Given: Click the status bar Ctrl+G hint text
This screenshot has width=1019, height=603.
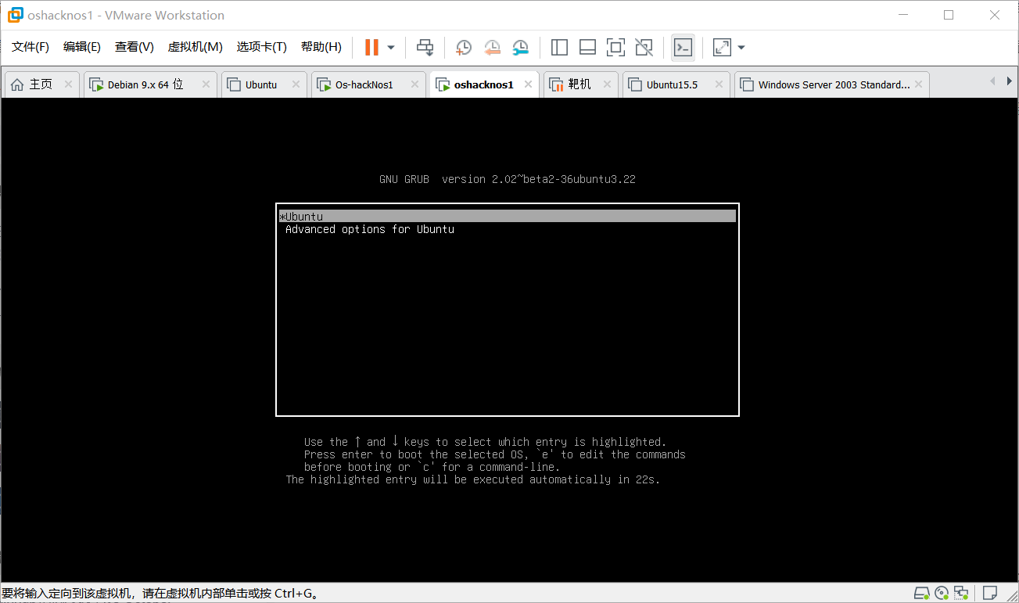Looking at the screenshot, I should click(160, 594).
